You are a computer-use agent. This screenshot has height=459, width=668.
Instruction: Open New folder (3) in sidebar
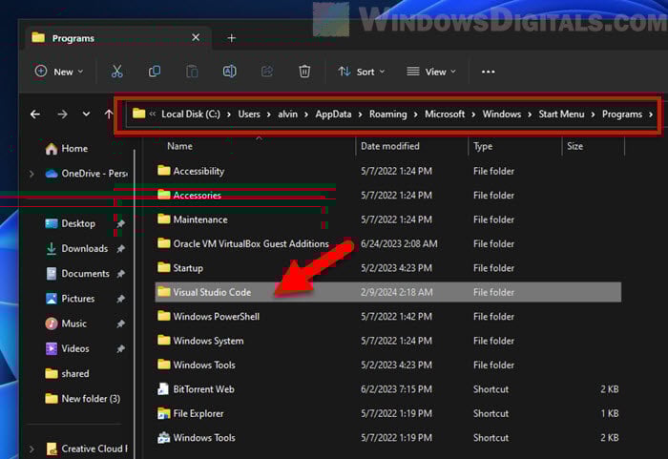83,399
